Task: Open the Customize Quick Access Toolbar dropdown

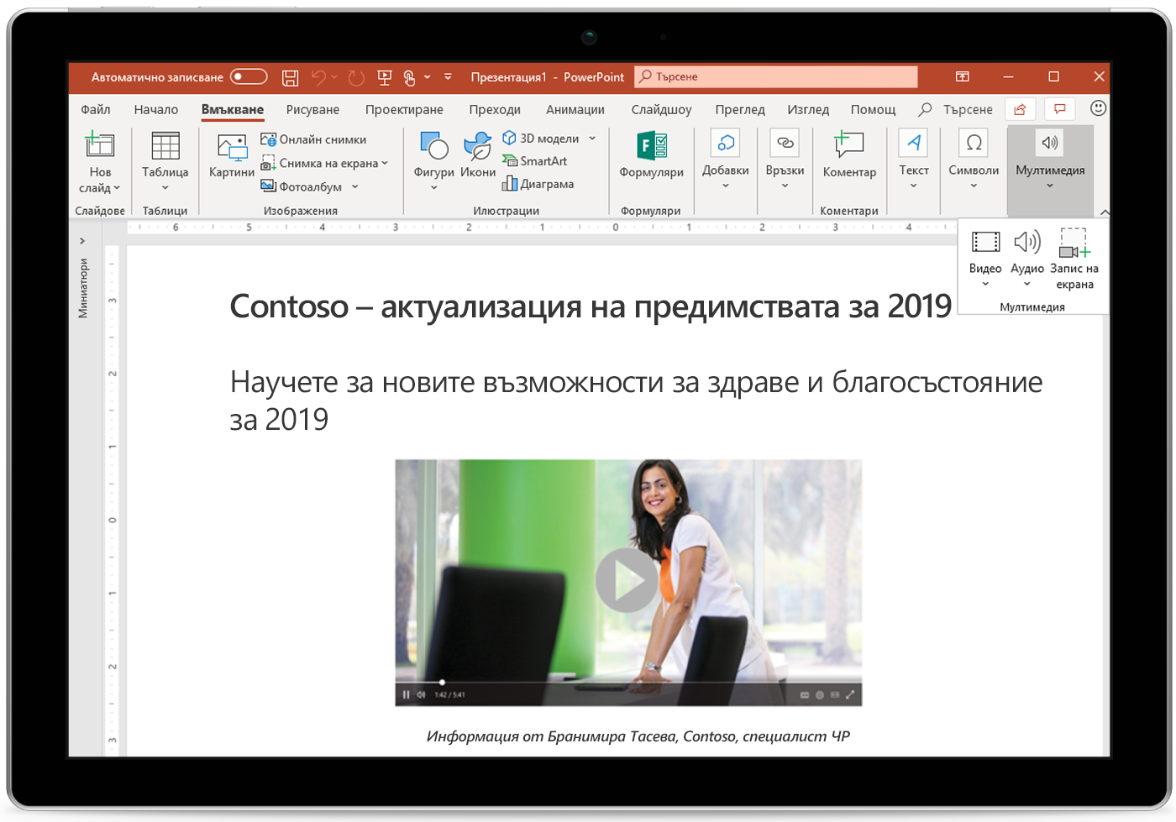Action: click(x=448, y=77)
